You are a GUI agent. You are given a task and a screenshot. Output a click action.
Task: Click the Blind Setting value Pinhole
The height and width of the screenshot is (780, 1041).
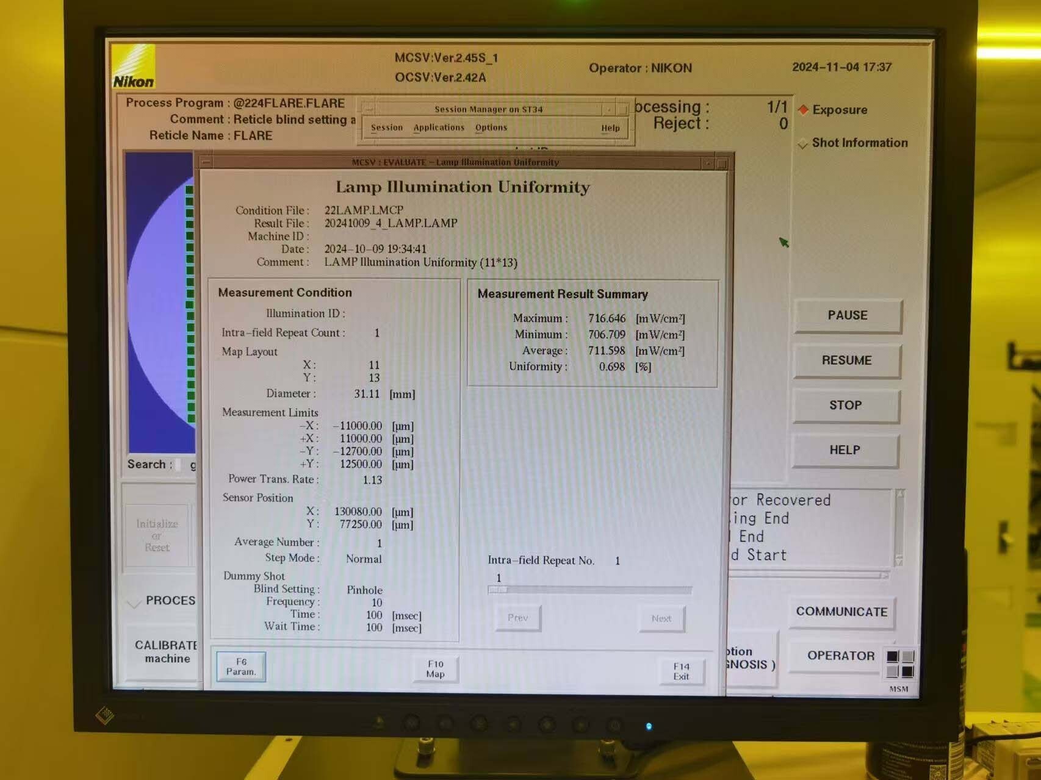click(364, 590)
